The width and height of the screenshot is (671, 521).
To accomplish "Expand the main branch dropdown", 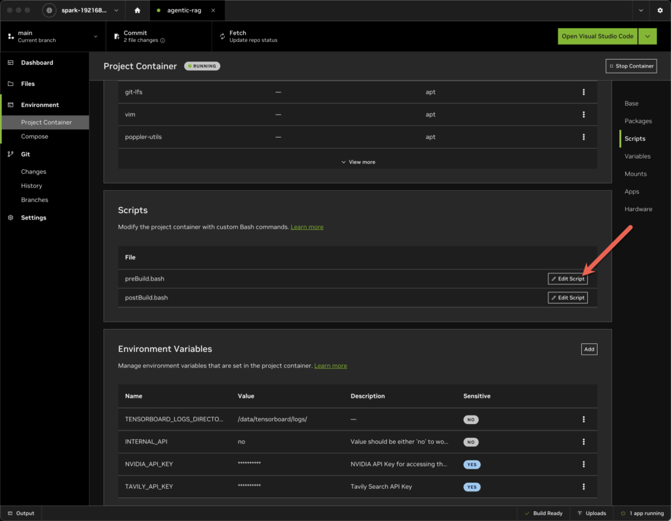I will 96,37.
